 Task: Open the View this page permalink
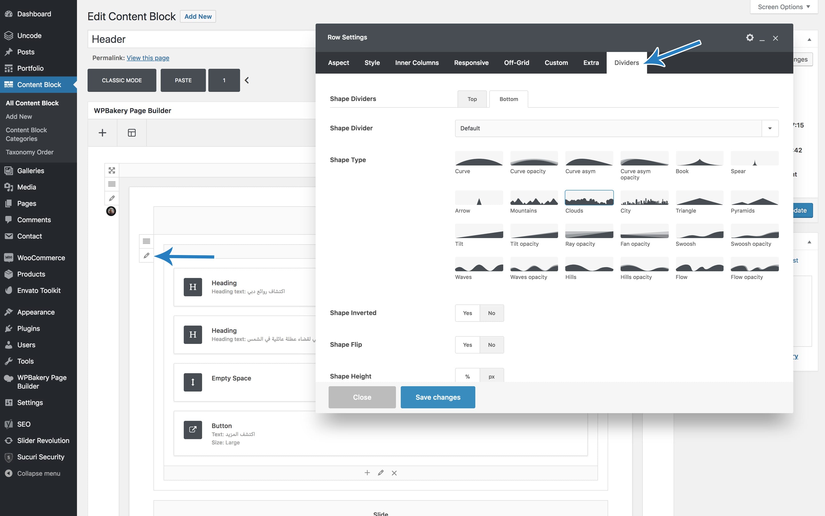click(x=148, y=58)
